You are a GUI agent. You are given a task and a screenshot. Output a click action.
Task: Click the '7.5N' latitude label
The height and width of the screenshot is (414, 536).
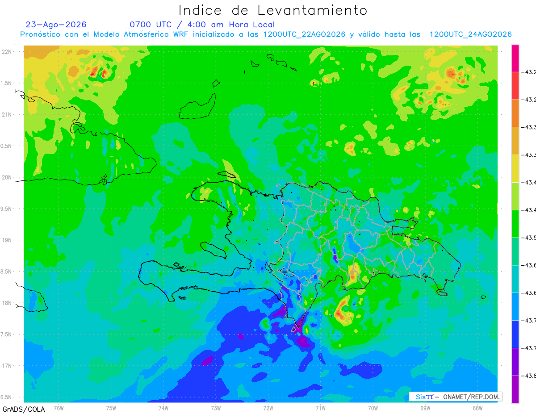(x=7, y=335)
